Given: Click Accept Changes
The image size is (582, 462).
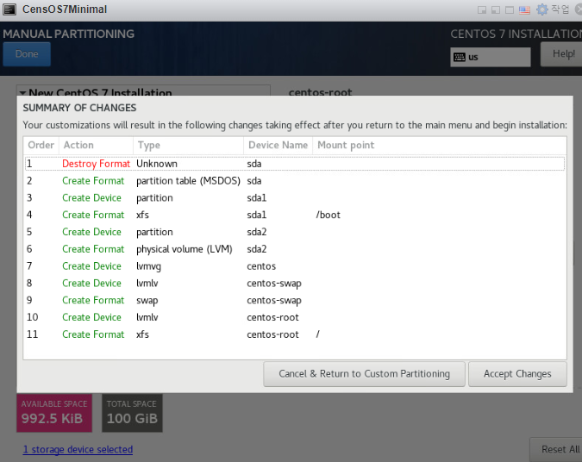Looking at the screenshot, I should tap(517, 374).
